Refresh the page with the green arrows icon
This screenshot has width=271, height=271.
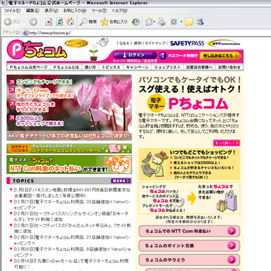click(60, 22)
